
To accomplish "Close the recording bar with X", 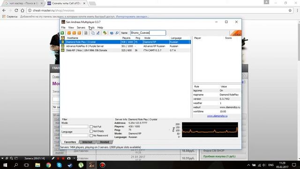I will 74,158.
